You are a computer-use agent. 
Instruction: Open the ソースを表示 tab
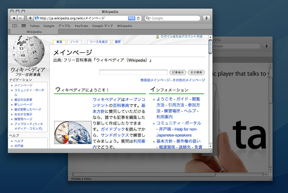click(99, 42)
